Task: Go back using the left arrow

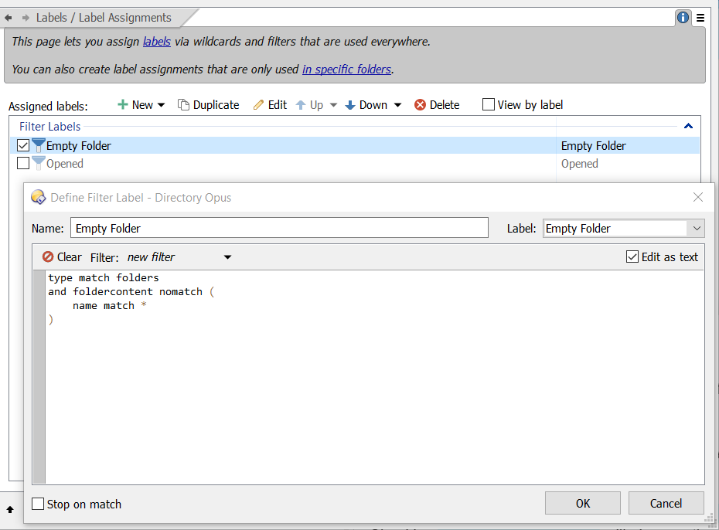Action: [x=9, y=18]
